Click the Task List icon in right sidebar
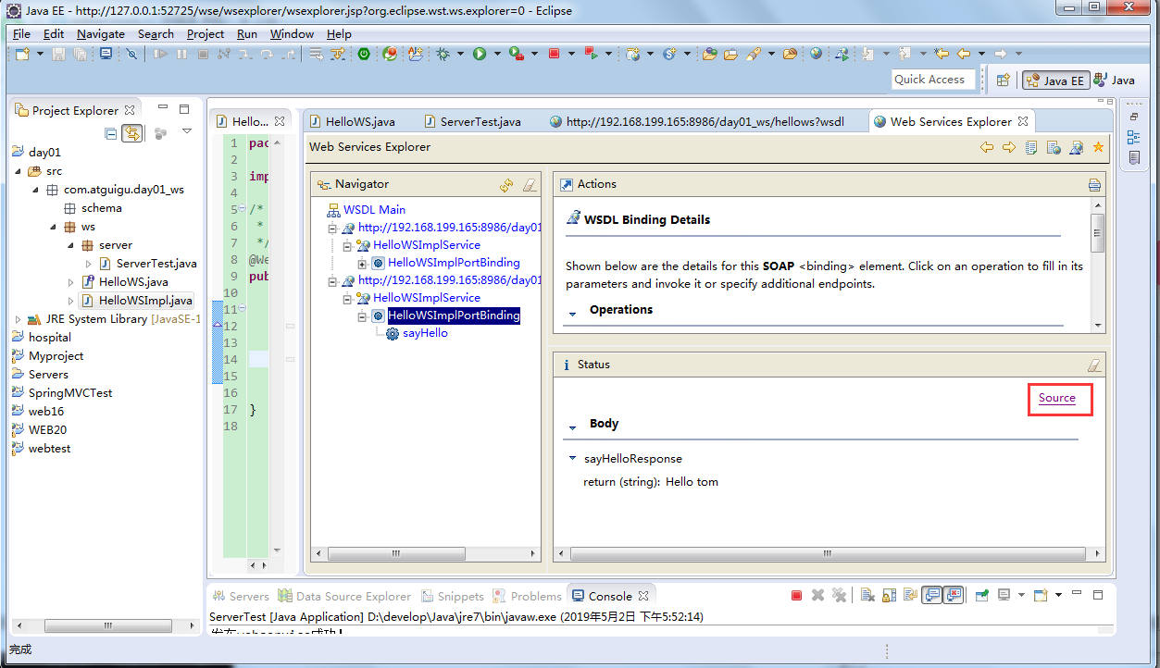Image resolution: width=1160 pixels, height=668 pixels. pos(1134,158)
